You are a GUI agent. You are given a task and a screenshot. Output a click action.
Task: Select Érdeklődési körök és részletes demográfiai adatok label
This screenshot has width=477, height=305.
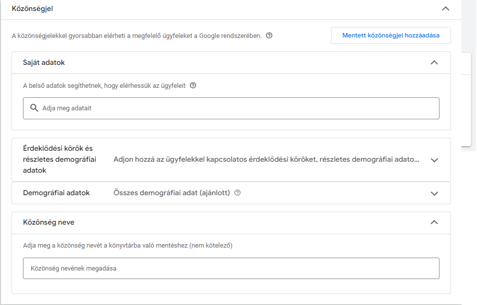tap(59, 160)
